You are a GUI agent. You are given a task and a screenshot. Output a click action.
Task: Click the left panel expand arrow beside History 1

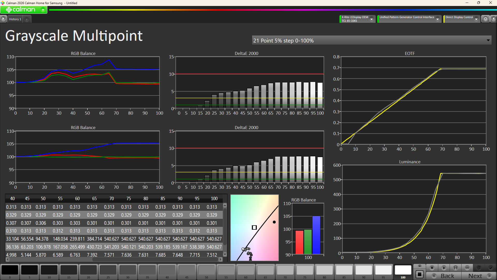coord(3,19)
